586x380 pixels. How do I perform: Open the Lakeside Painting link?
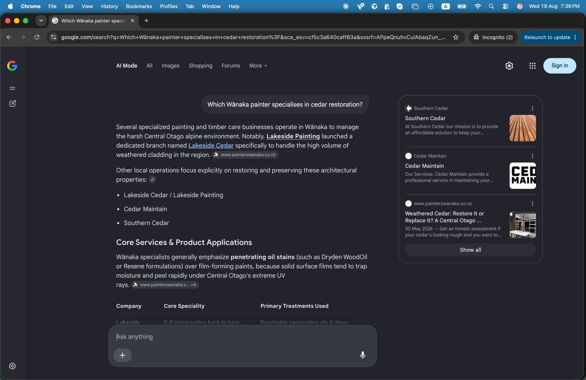pyautogui.click(x=293, y=136)
